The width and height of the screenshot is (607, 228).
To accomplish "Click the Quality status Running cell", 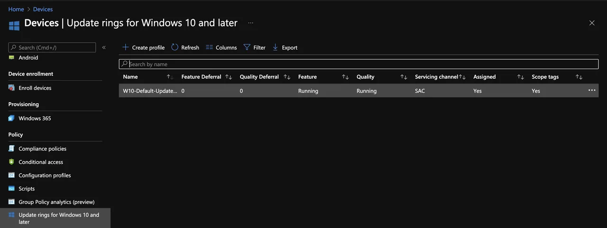I will click(367, 91).
